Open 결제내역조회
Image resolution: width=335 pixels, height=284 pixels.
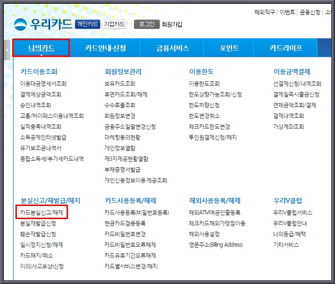coord(289,116)
